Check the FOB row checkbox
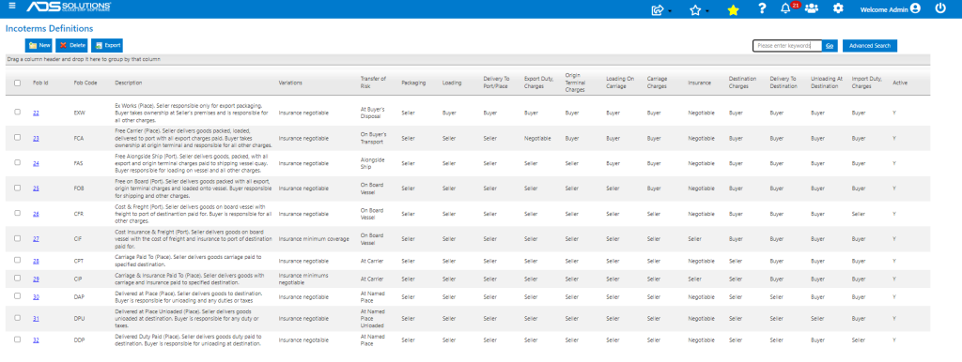This screenshot has height=362, width=962. (x=17, y=189)
